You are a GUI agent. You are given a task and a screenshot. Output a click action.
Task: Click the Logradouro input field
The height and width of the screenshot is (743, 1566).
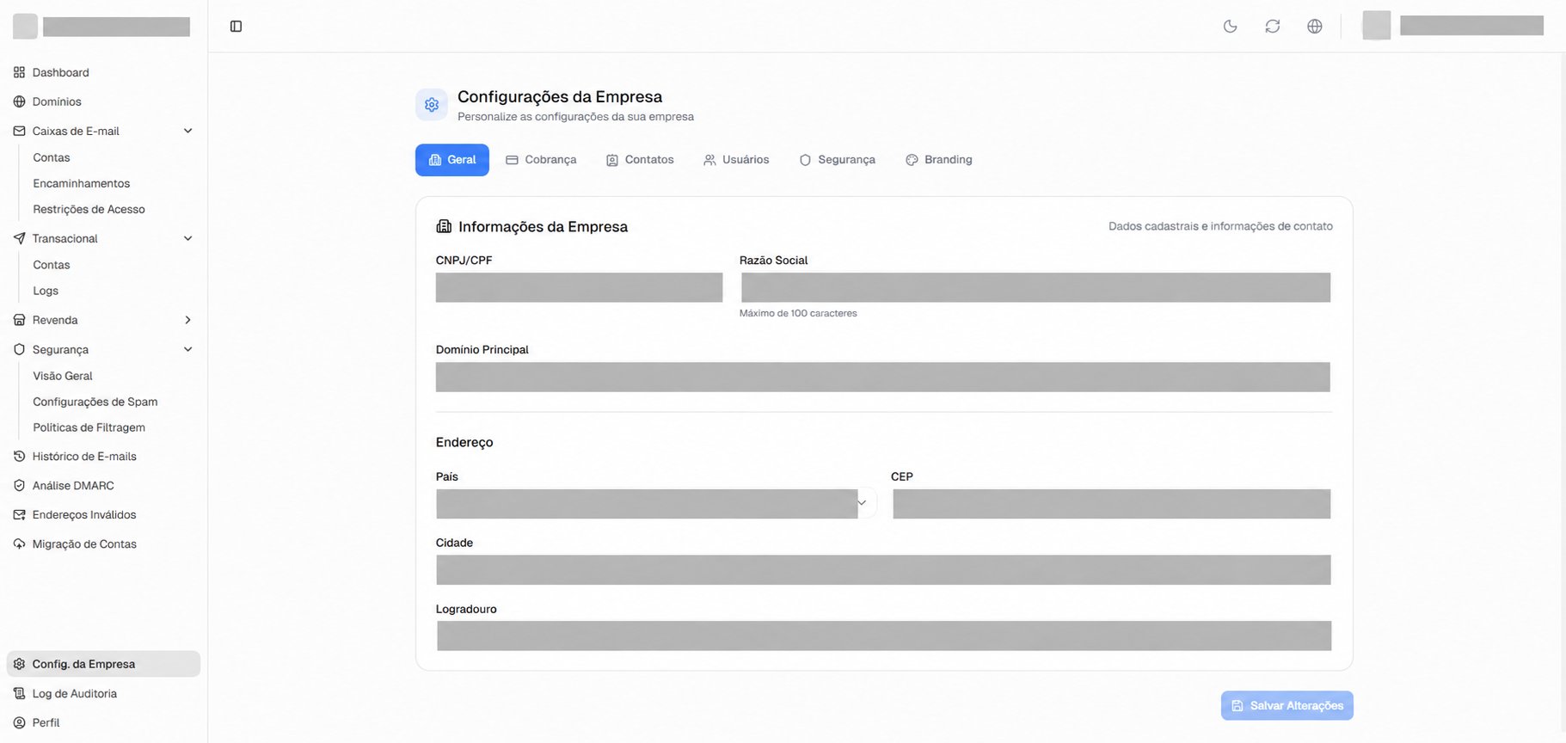[x=883, y=636]
